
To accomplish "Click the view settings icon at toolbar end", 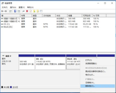I will coord(41,11).
